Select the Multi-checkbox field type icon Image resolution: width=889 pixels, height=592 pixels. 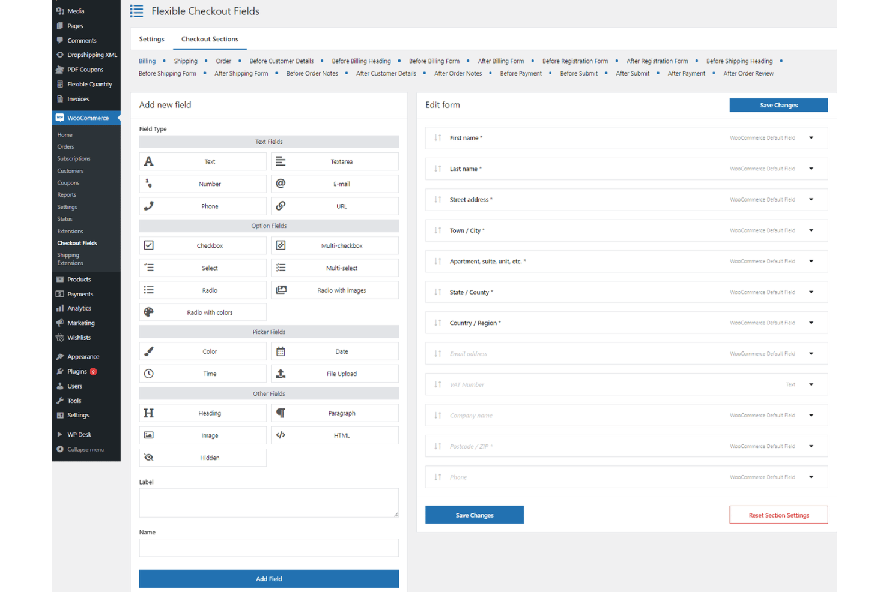pos(281,245)
